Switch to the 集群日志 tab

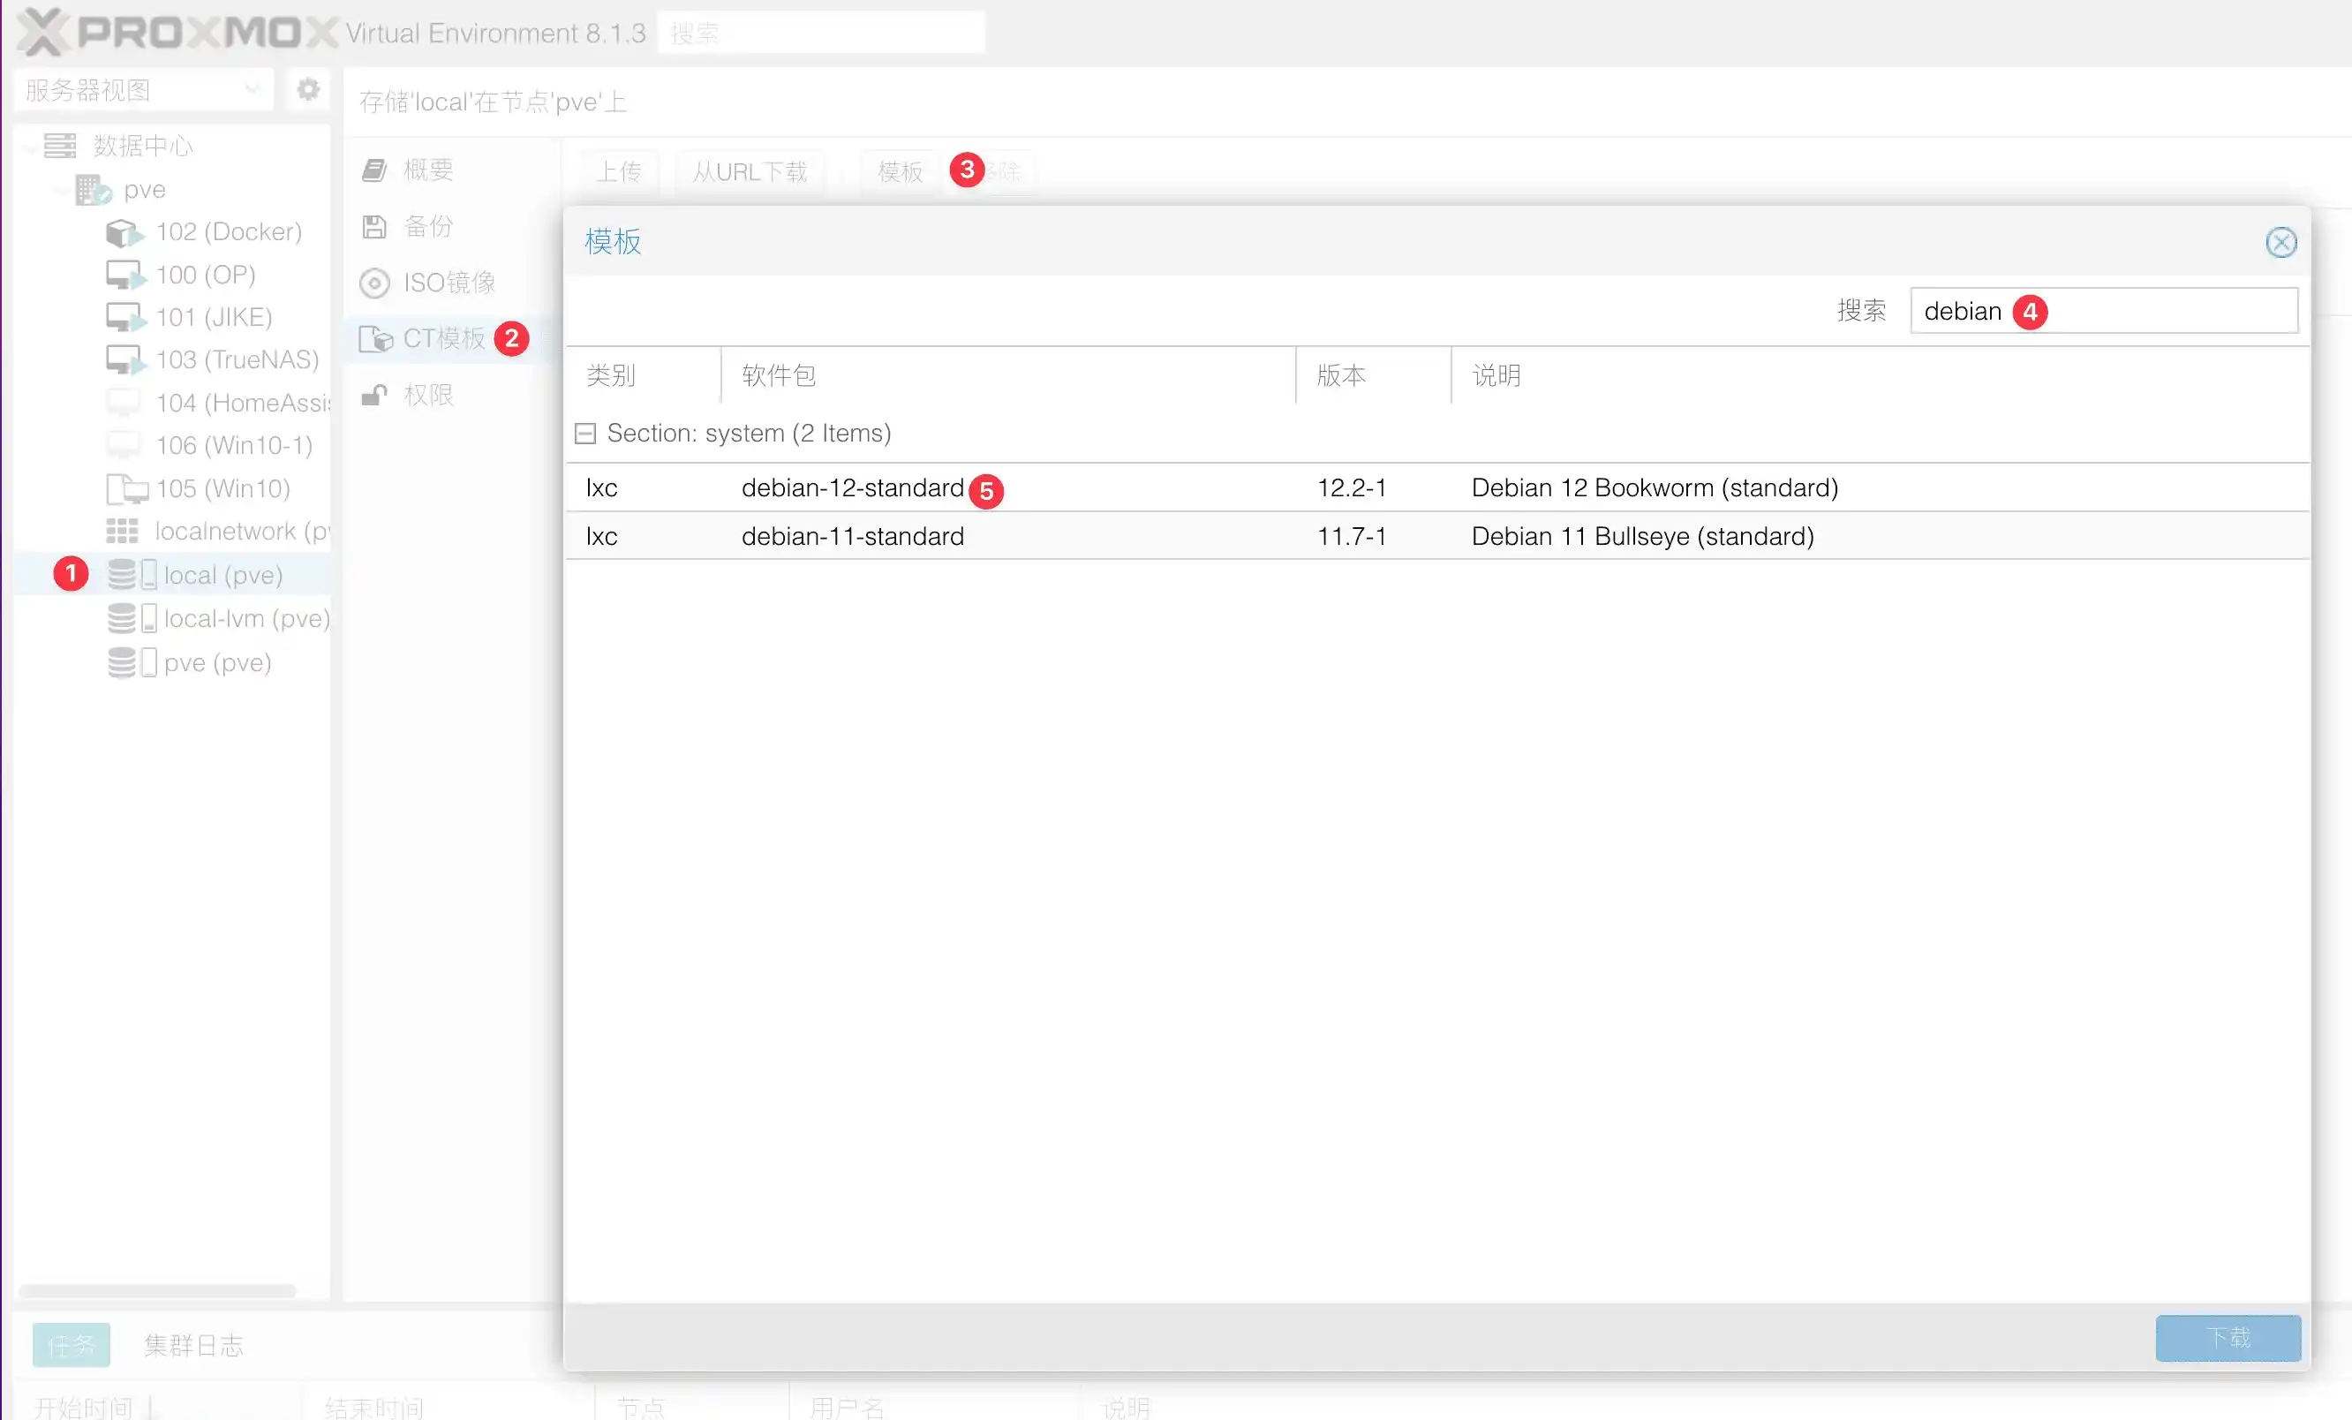(193, 1345)
